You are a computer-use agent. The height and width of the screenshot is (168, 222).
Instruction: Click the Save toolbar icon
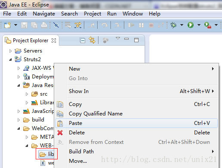[x=24, y=25]
